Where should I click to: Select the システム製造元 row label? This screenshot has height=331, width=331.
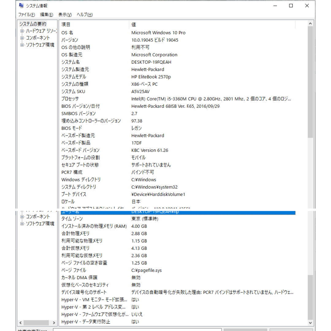(75, 69)
